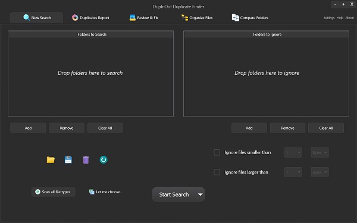Select Scan all file types option
The width and height of the screenshot is (357, 223).
click(54, 192)
